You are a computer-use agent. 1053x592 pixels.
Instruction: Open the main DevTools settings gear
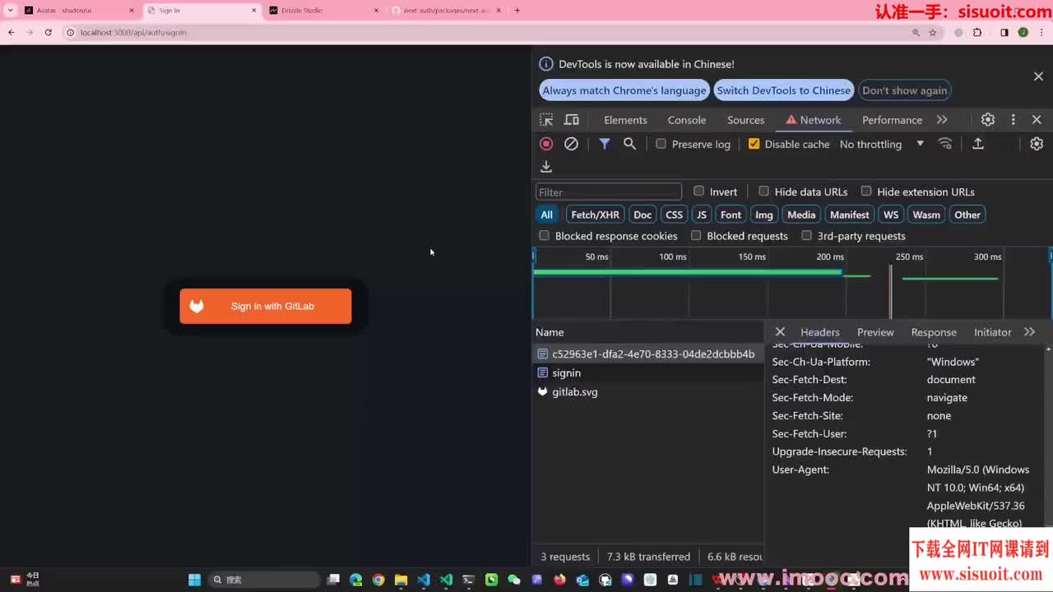(x=988, y=120)
